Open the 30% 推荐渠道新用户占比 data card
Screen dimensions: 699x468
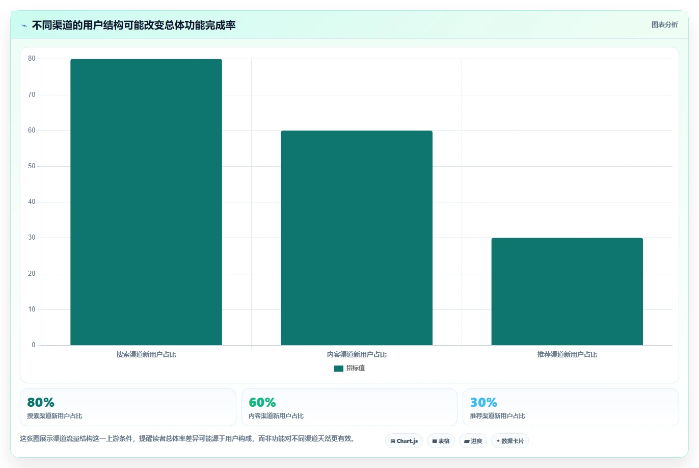(x=571, y=407)
